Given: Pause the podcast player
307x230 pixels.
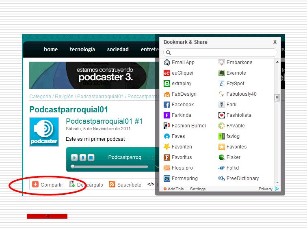Looking at the screenshot, I should (x=82, y=157).
